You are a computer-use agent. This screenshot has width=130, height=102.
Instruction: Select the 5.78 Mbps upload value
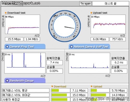119,90
